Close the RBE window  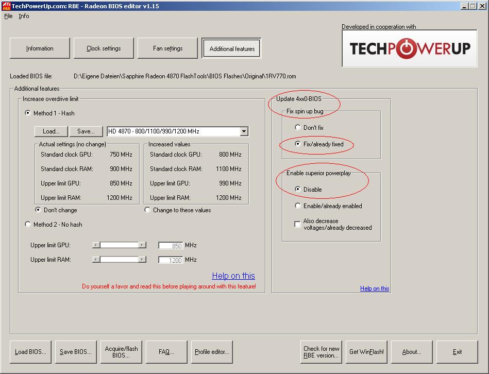coord(482,6)
